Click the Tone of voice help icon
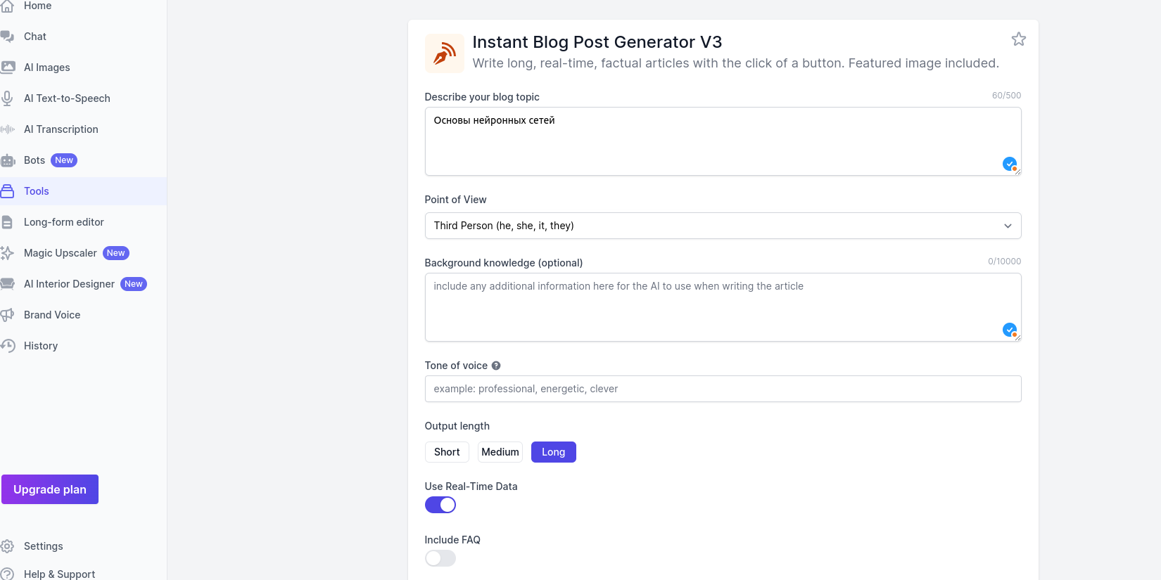Screen dimensions: 1161x580 pyautogui.click(x=496, y=366)
